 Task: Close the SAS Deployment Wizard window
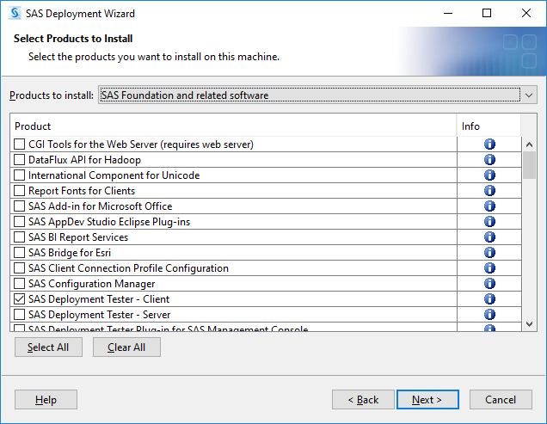(526, 13)
